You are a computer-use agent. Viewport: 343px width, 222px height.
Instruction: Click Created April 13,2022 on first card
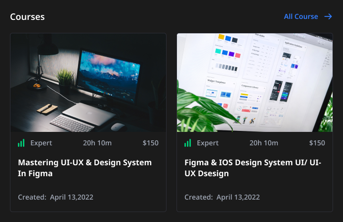click(x=56, y=197)
